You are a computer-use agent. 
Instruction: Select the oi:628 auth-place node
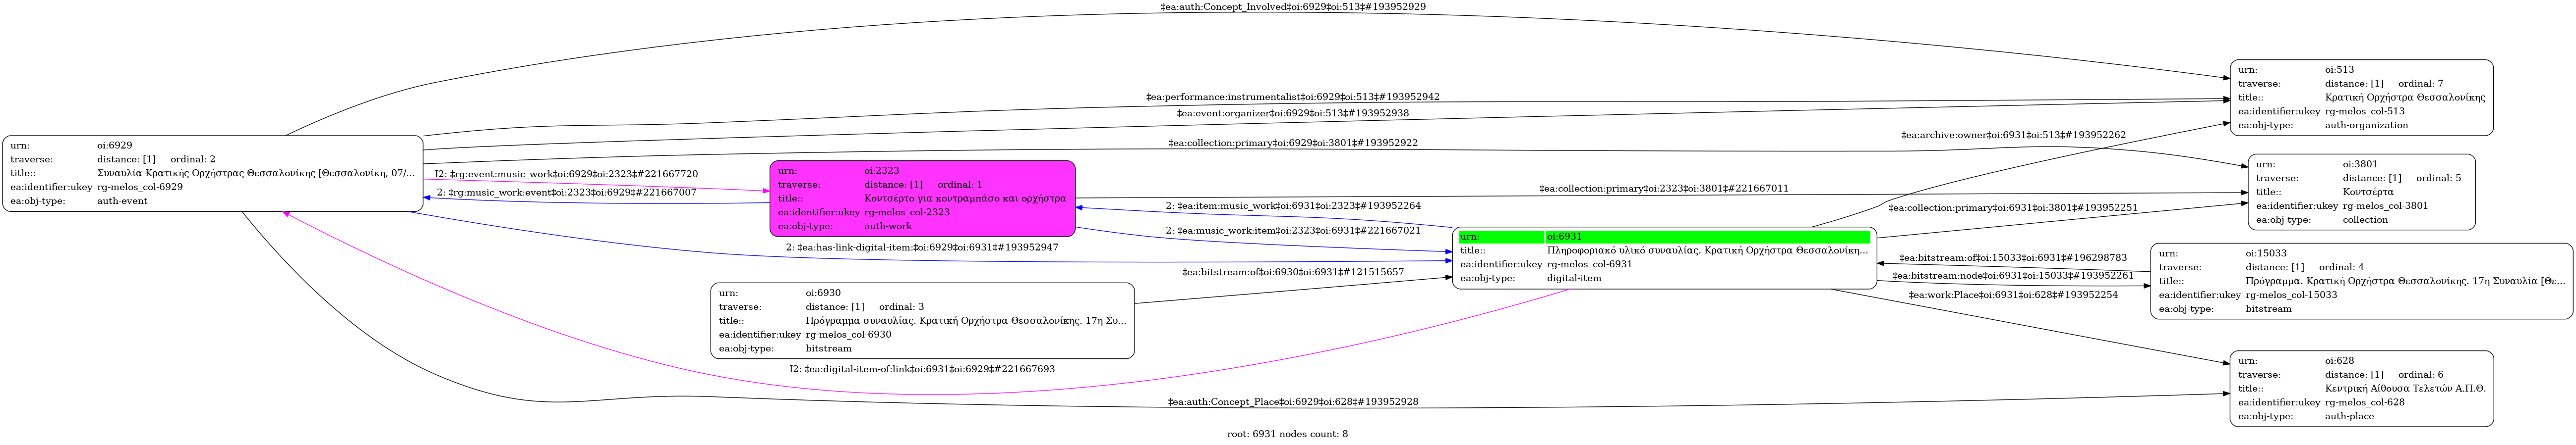pos(2360,388)
